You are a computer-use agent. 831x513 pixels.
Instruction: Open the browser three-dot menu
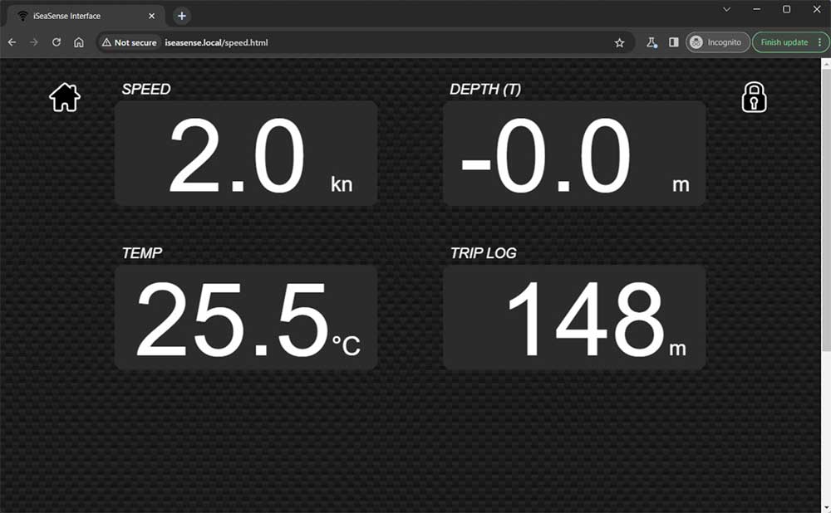point(821,42)
